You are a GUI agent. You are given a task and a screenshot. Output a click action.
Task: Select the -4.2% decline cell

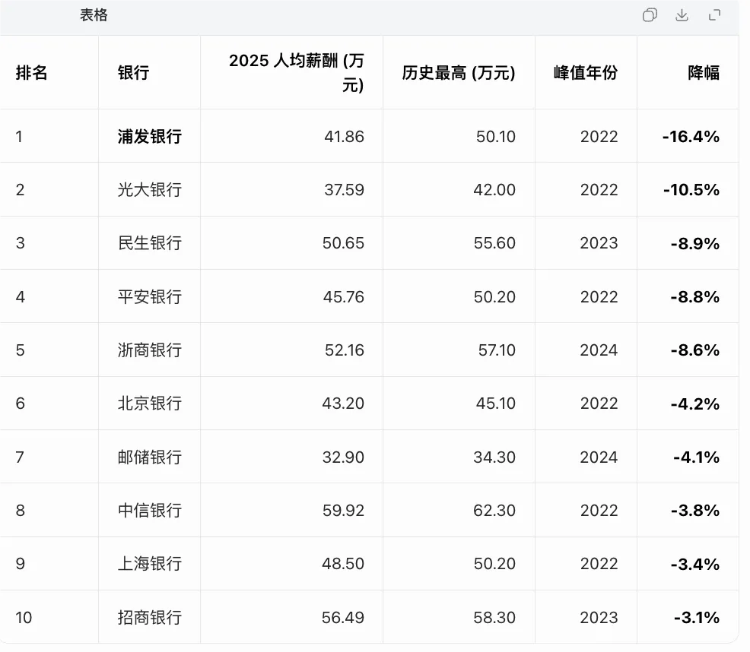click(x=695, y=404)
